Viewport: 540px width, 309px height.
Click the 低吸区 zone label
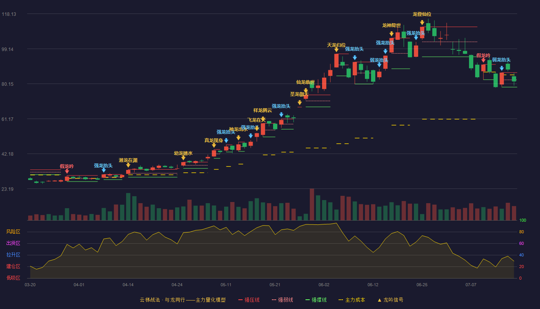click(13, 278)
